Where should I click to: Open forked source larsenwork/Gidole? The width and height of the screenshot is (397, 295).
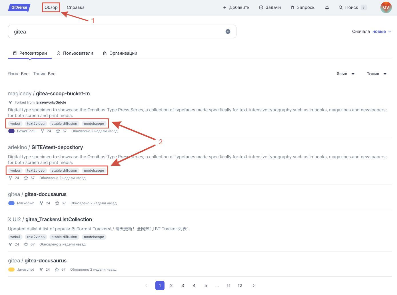pos(51,102)
